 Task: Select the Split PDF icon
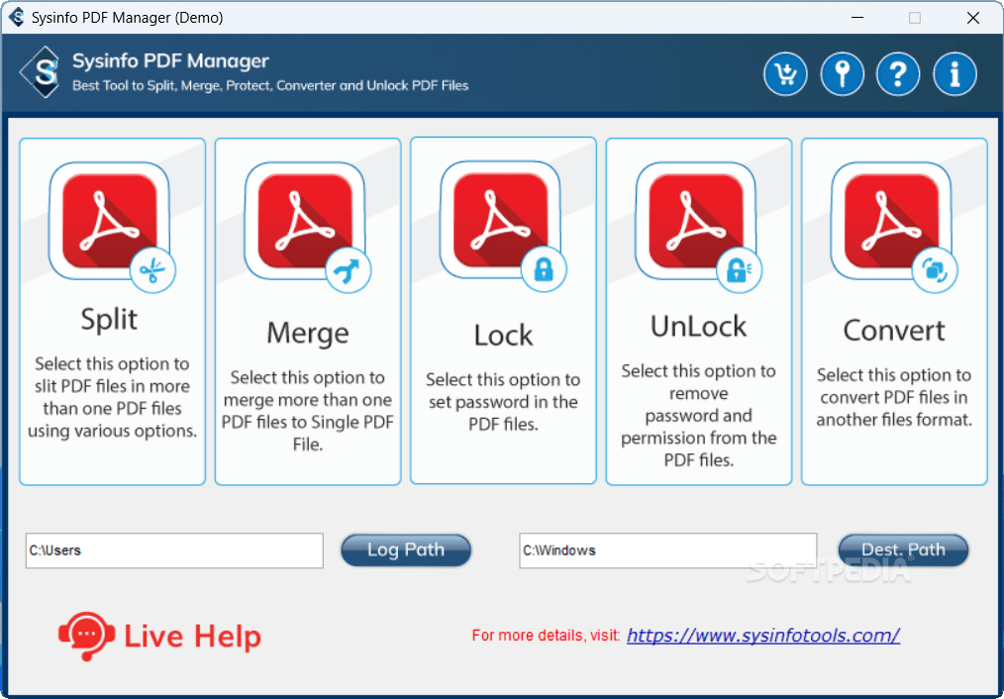point(112,226)
